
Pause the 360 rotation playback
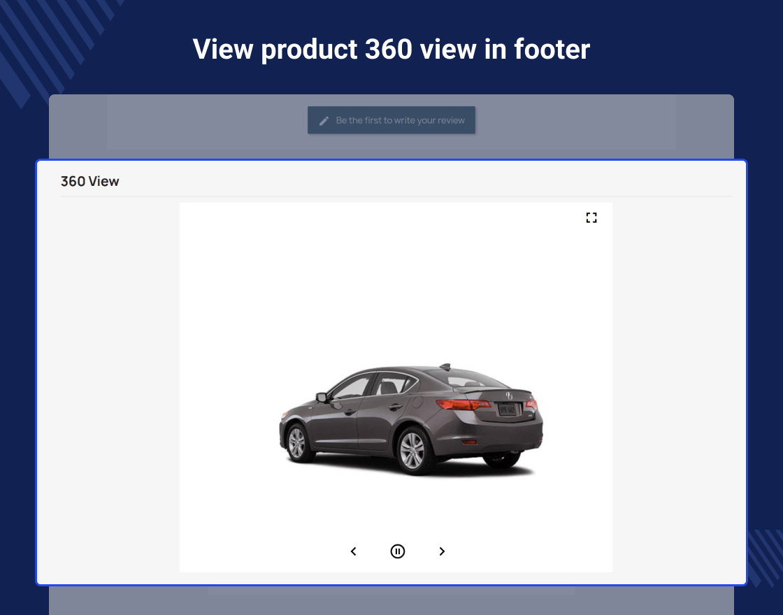coord(398,551)
